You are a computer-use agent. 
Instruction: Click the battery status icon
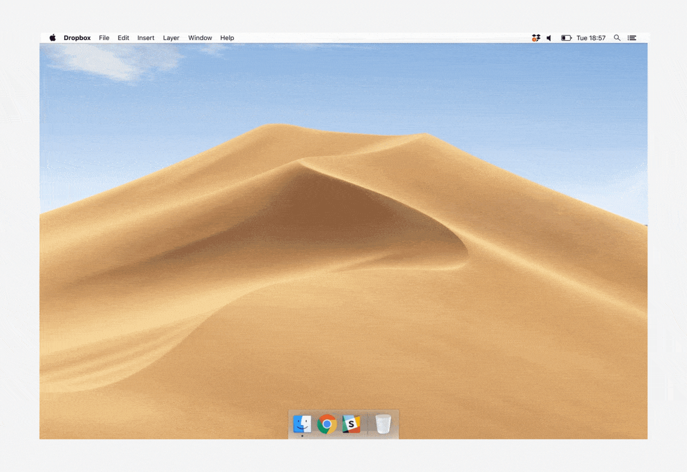pyautogui.click(x=566, y=38)
